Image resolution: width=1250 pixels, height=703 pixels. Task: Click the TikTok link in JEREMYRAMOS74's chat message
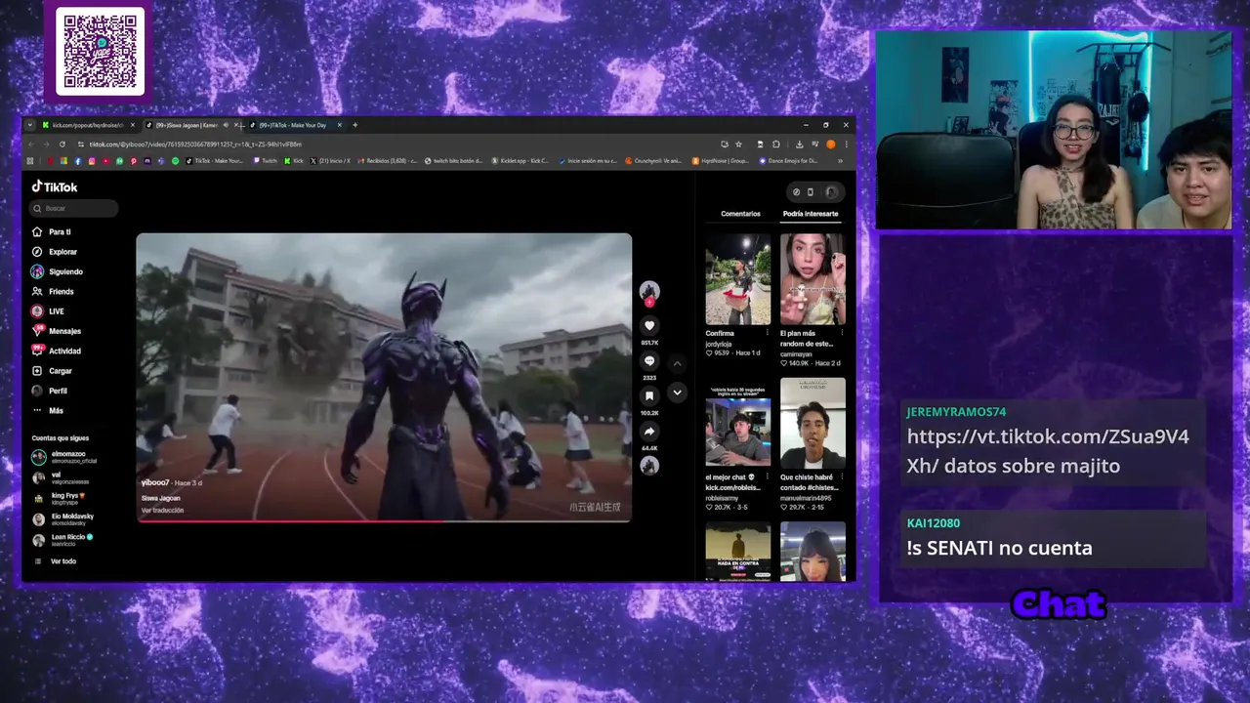(x=1048, y=450)
